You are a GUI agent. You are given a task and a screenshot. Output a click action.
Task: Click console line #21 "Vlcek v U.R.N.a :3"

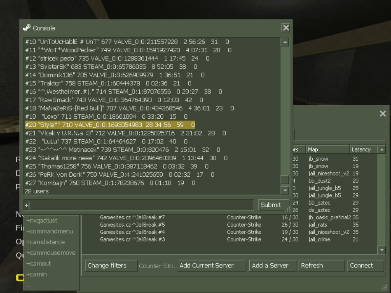125,133
